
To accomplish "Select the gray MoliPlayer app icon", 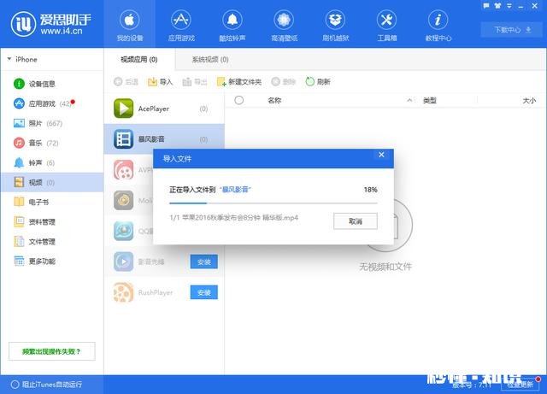I will (x=123, y=200).
